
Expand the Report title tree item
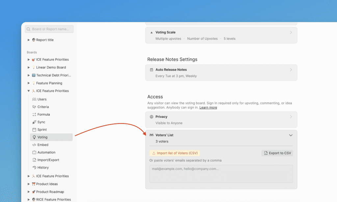(x=29, y=40)
